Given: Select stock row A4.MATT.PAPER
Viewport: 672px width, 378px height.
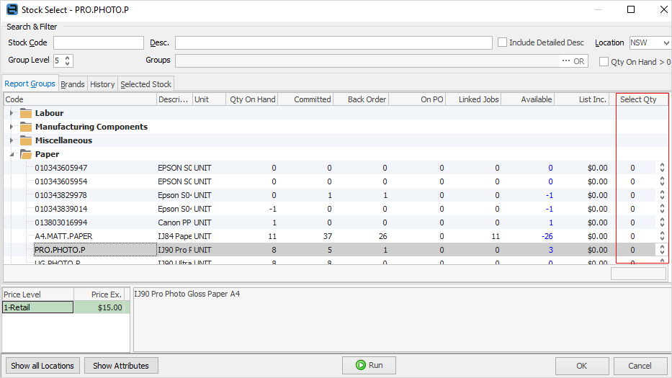Looking at the screenshot, I should [x=335, y=236].
